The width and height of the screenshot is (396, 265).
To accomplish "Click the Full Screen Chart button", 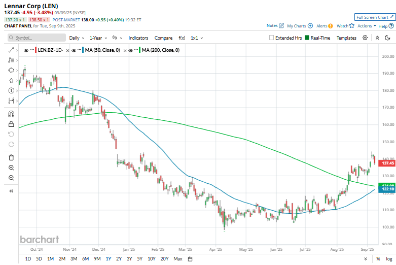I will click(375, 17).
